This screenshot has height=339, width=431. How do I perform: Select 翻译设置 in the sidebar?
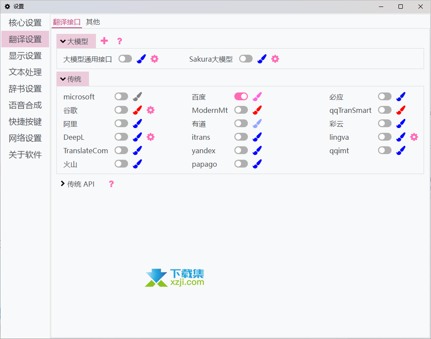coord(25,39)
